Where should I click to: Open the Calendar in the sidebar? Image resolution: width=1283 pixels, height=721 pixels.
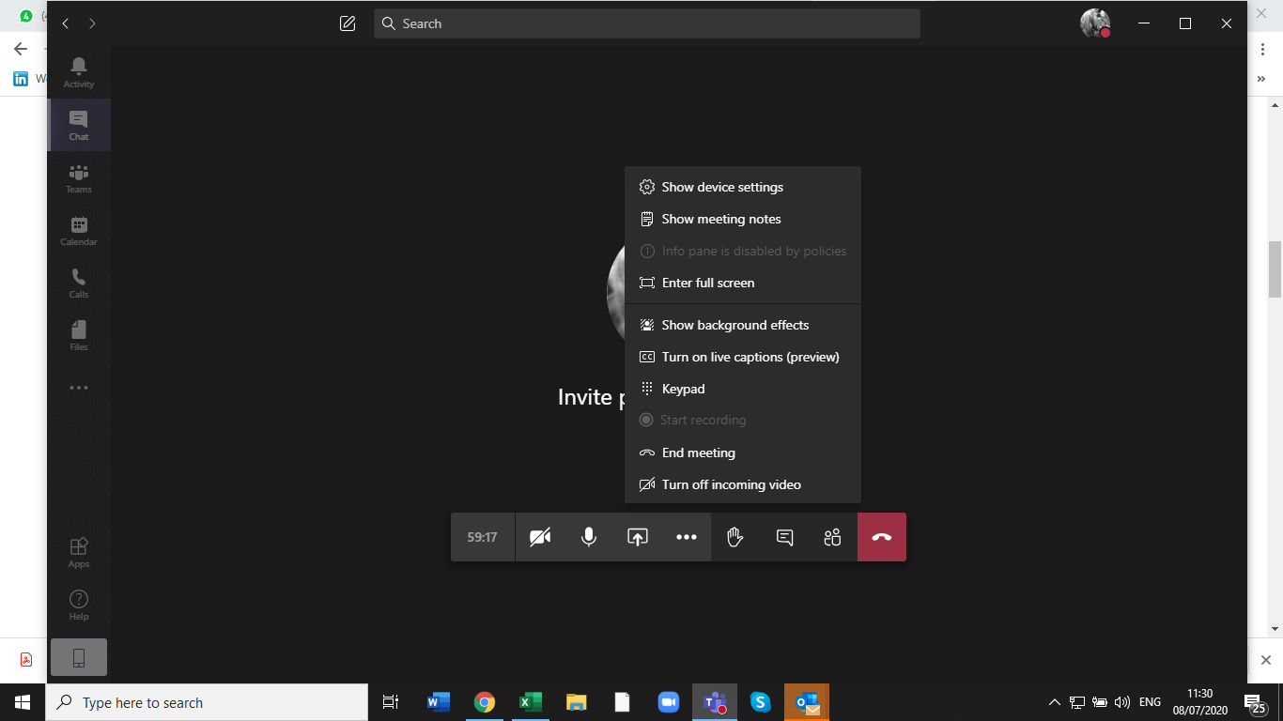[79, 230]
